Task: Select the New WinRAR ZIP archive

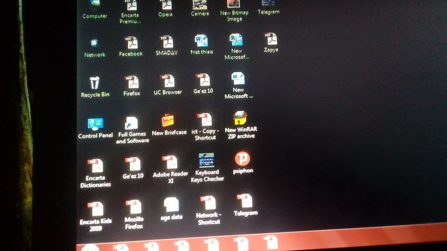Action: [241, 125]
